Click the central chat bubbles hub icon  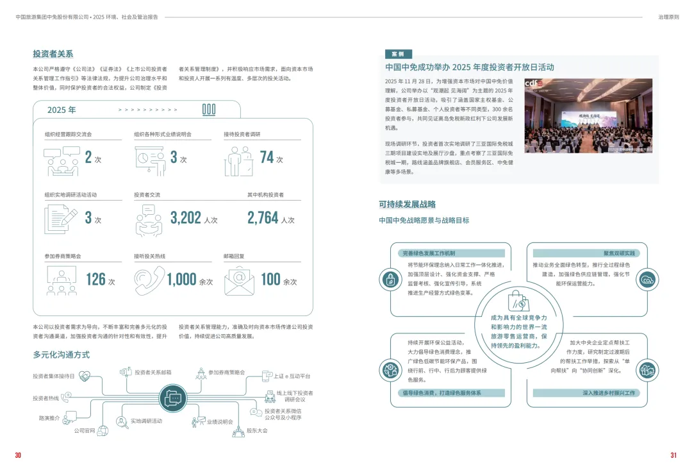172,398
